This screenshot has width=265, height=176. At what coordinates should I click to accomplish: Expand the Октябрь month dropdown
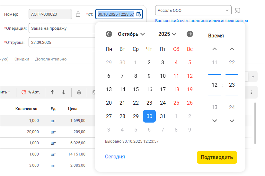[x=131, y=34]
